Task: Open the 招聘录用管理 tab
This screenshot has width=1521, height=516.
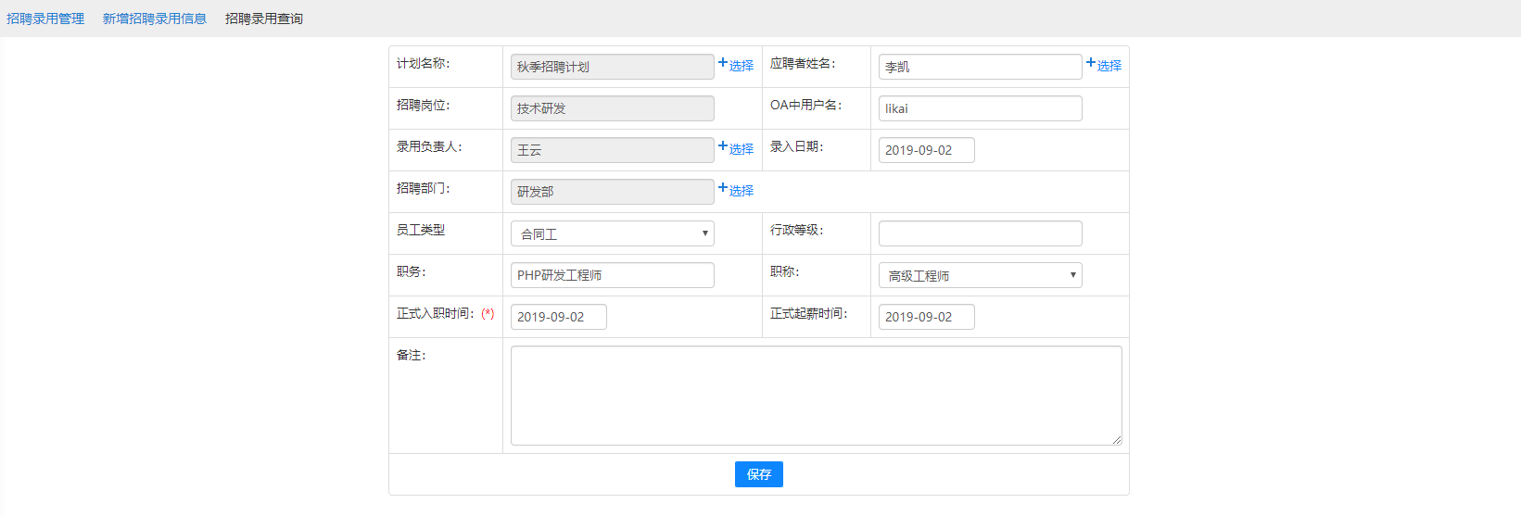Action: (45, 19)
